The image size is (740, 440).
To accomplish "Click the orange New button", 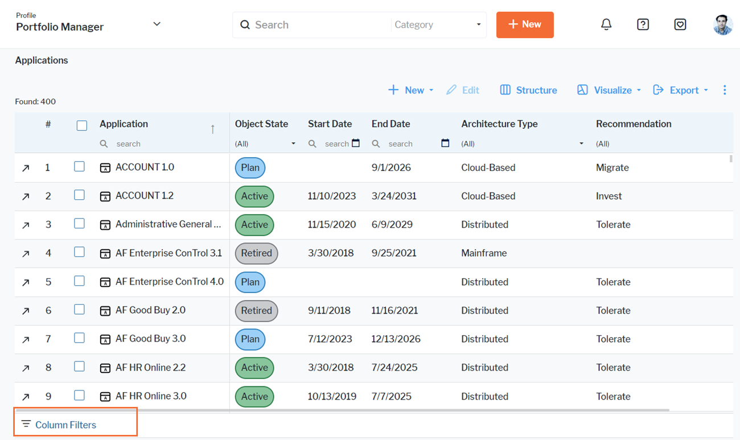I will pyautogui.click(x=525, y=24).
